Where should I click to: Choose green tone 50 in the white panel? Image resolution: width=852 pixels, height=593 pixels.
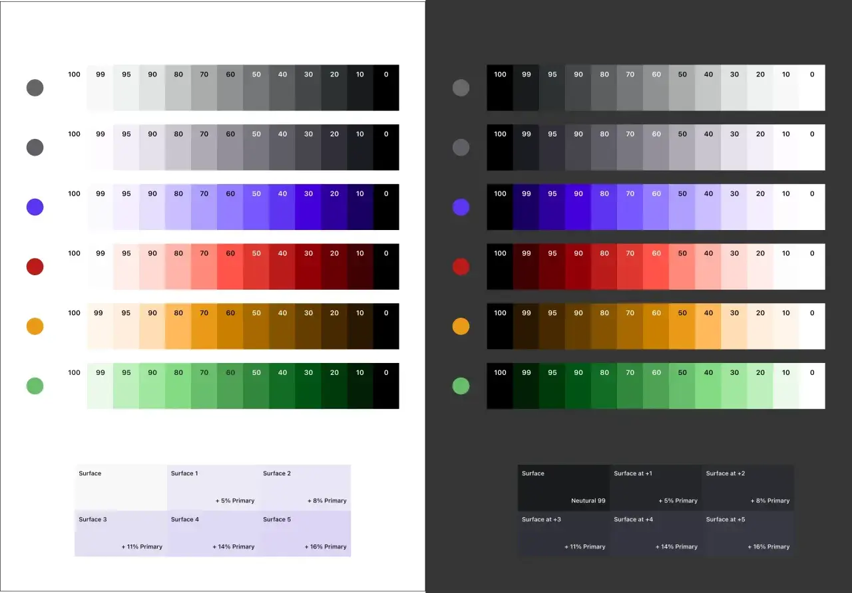[256, 386]
